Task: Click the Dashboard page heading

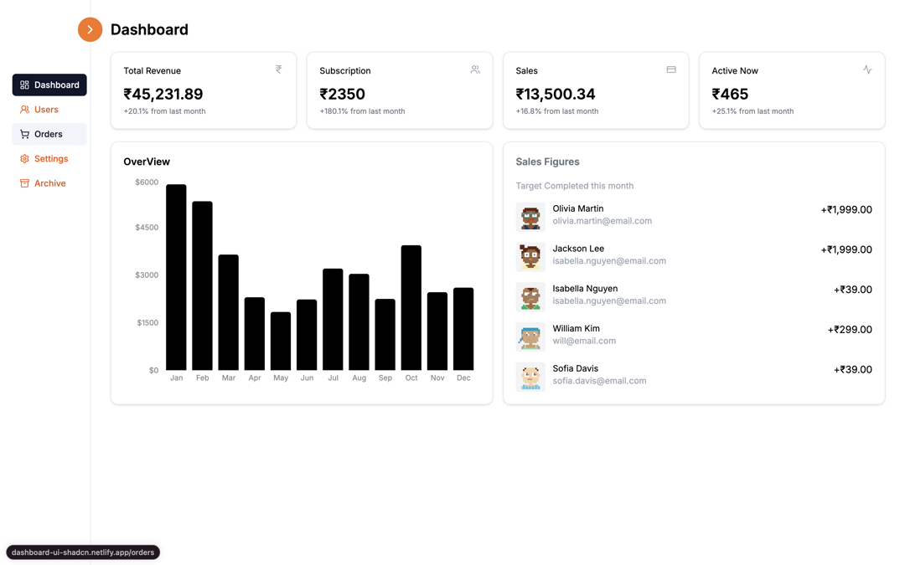Action: point(149,29)
